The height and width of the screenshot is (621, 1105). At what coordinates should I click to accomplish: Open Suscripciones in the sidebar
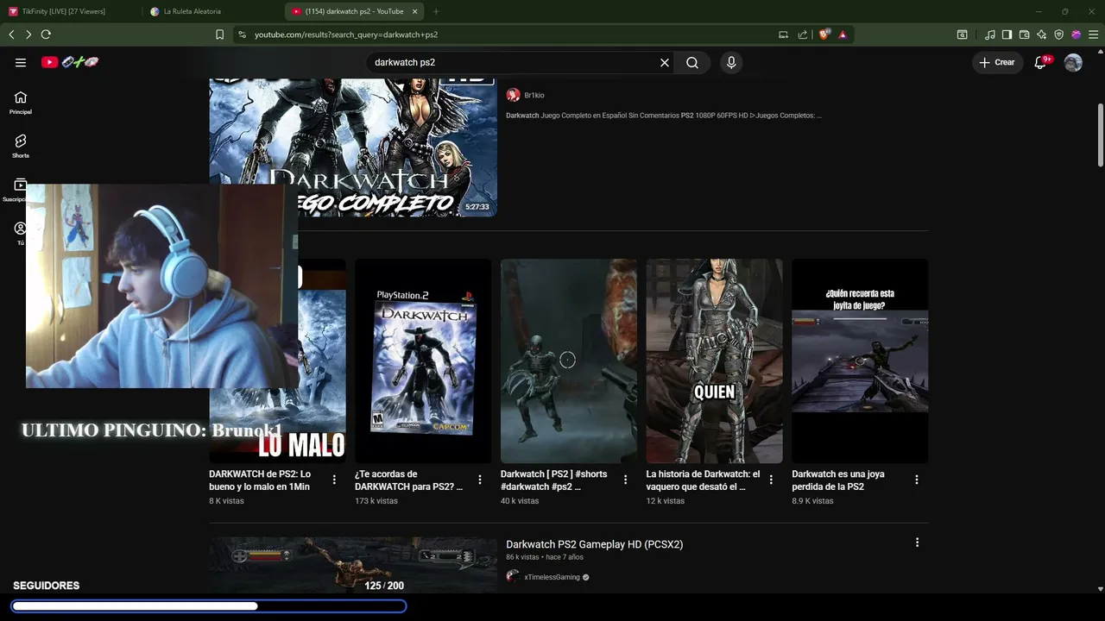click(x=16, y=190)
